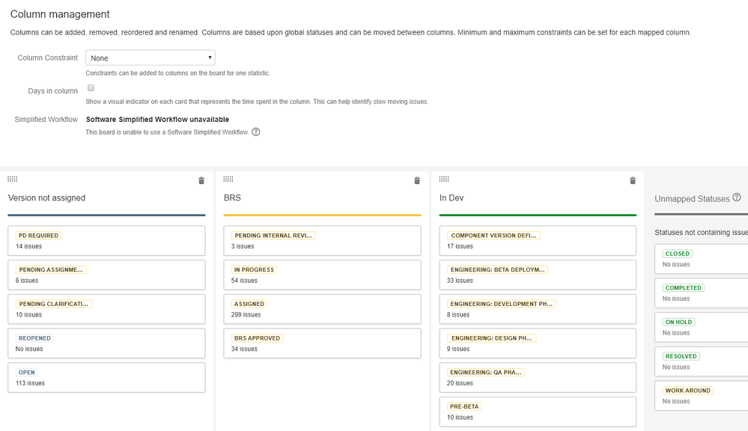Image resolution: width=748 pixels, height=431 pixels.
Task: Click the Simplified Workflow label
Action: tap(46, 119)
